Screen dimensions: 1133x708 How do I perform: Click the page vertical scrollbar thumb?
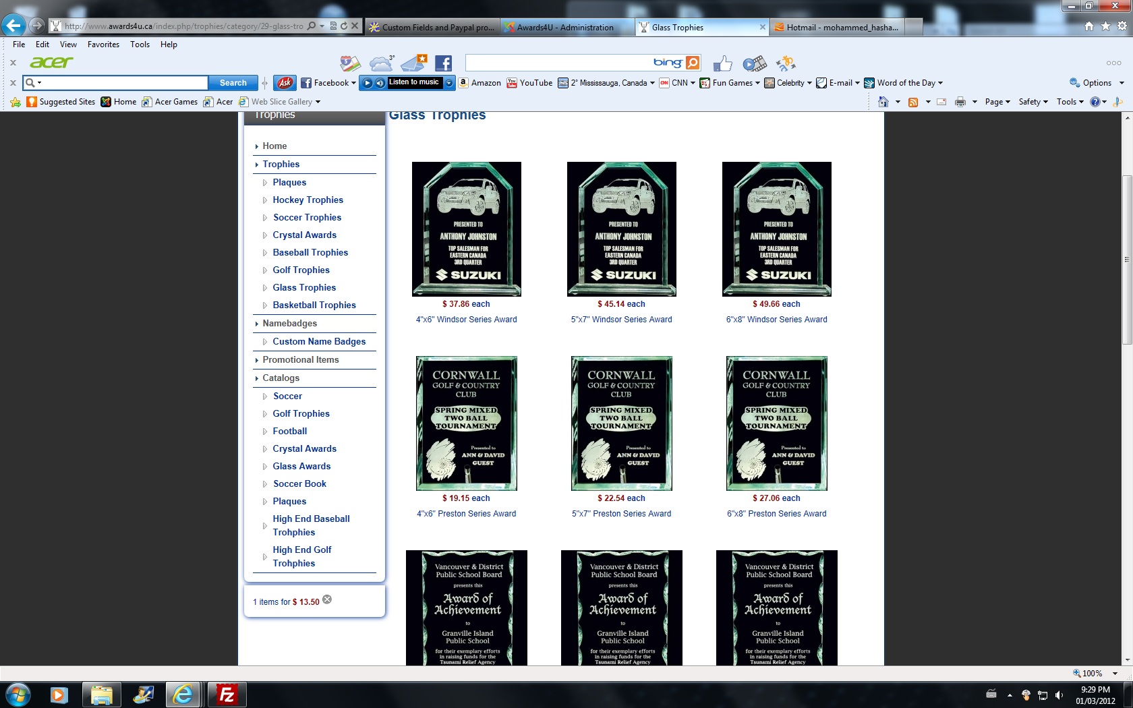pos(1127,260)
